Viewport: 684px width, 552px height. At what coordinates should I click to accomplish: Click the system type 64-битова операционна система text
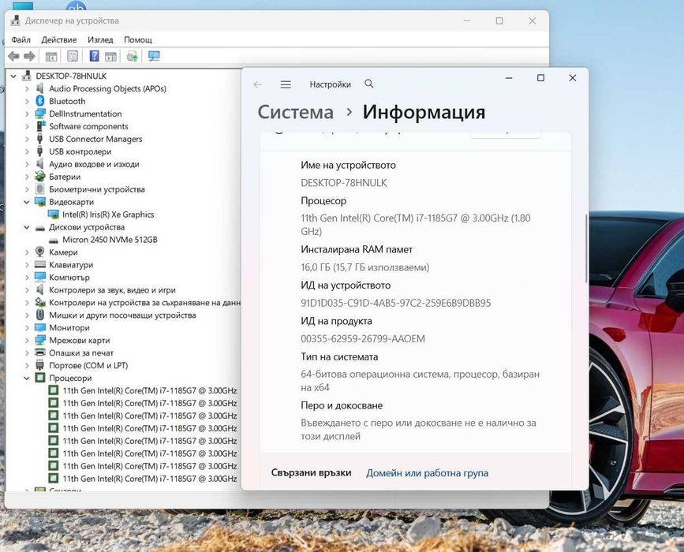420,381
